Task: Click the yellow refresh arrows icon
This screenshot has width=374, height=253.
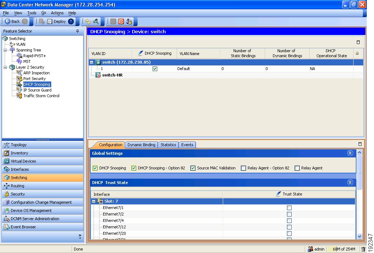Action: click(x=88, y=21)
